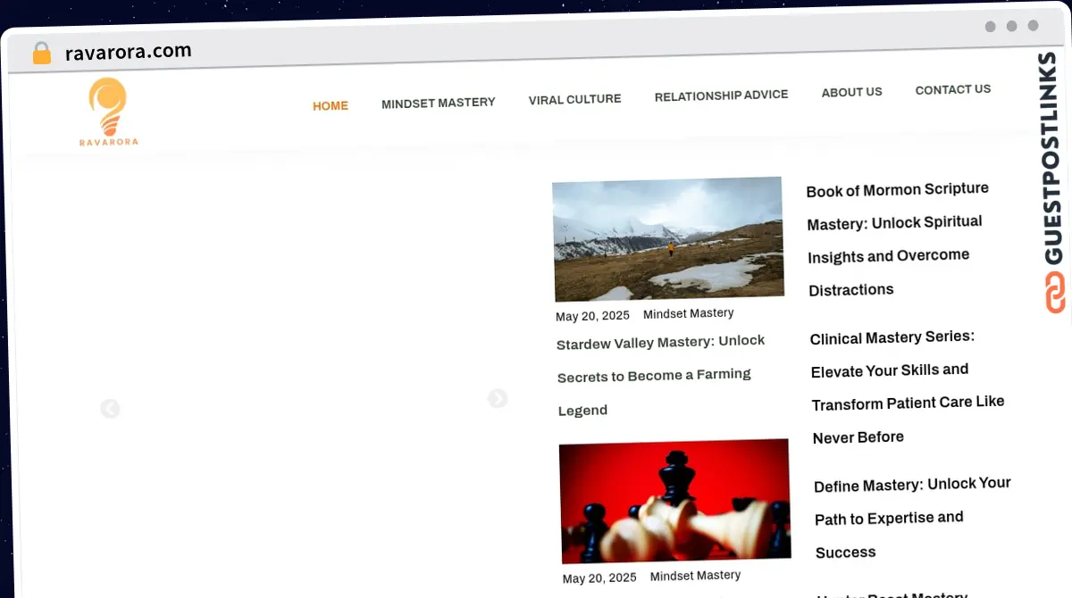Screen dimensions: 1072x598
Task: Read the Stardew Valley Mastery article
Action: pyautogui.click(x=661, y=376)
